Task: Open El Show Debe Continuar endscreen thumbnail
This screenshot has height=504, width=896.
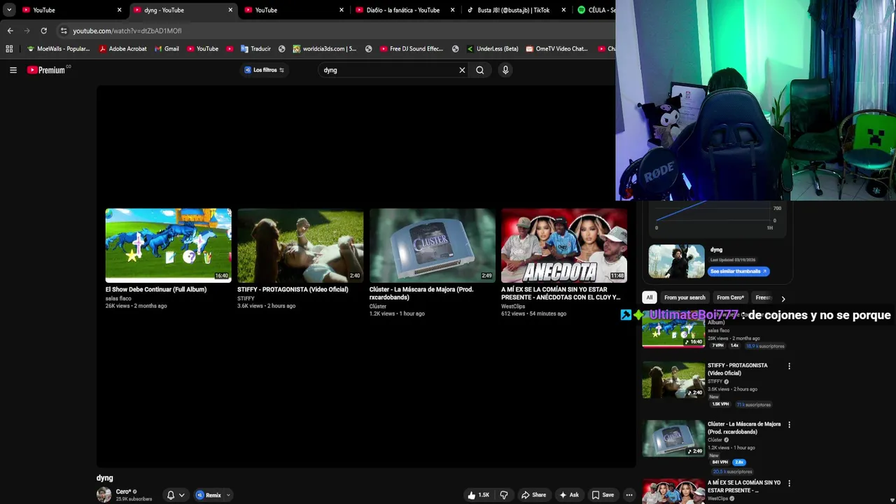Action: (168, 245)
